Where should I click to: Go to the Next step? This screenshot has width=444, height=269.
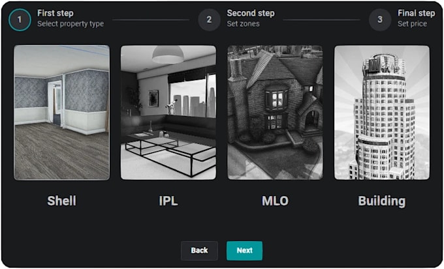[244, 251]
